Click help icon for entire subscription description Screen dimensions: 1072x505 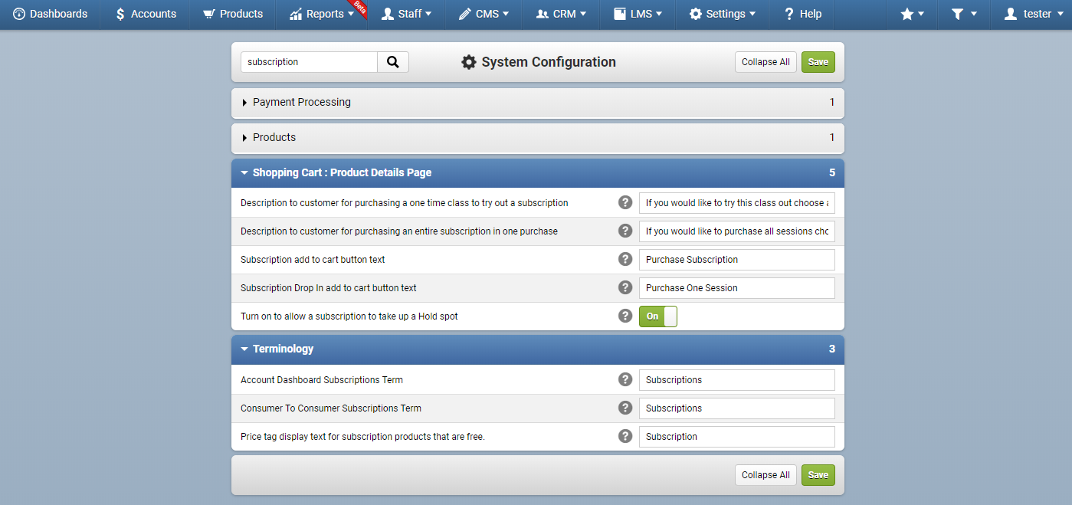[x=625, y=231]
